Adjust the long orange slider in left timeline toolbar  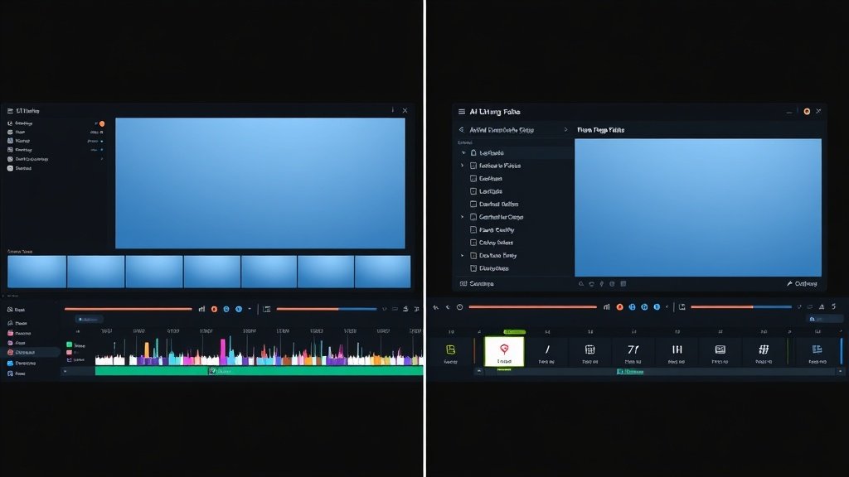128,309
